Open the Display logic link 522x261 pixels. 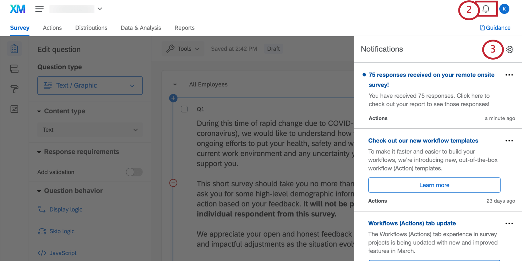[x=66, y=209]
